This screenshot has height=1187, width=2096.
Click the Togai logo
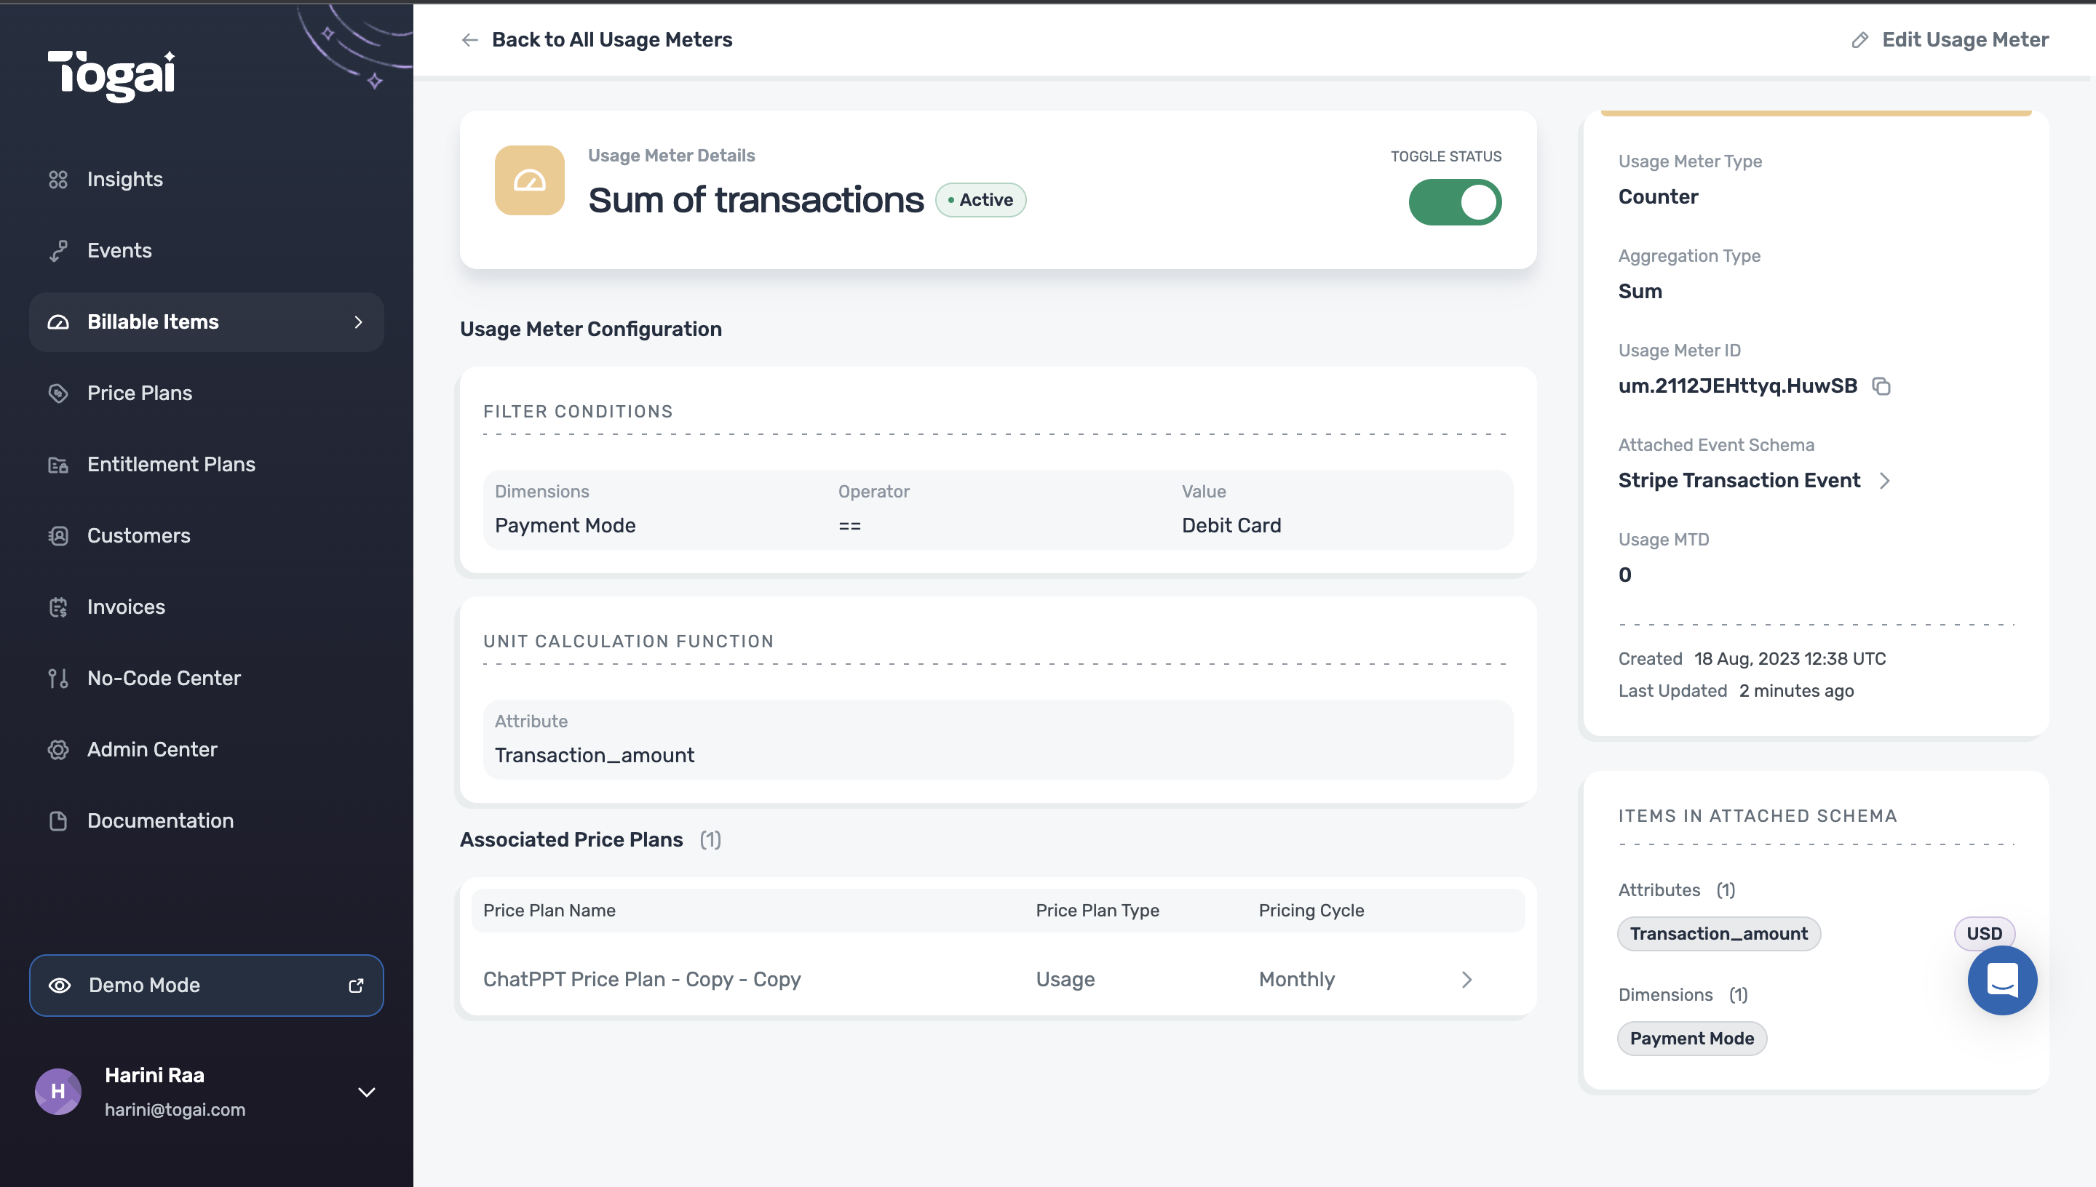[x=112, y=76]
